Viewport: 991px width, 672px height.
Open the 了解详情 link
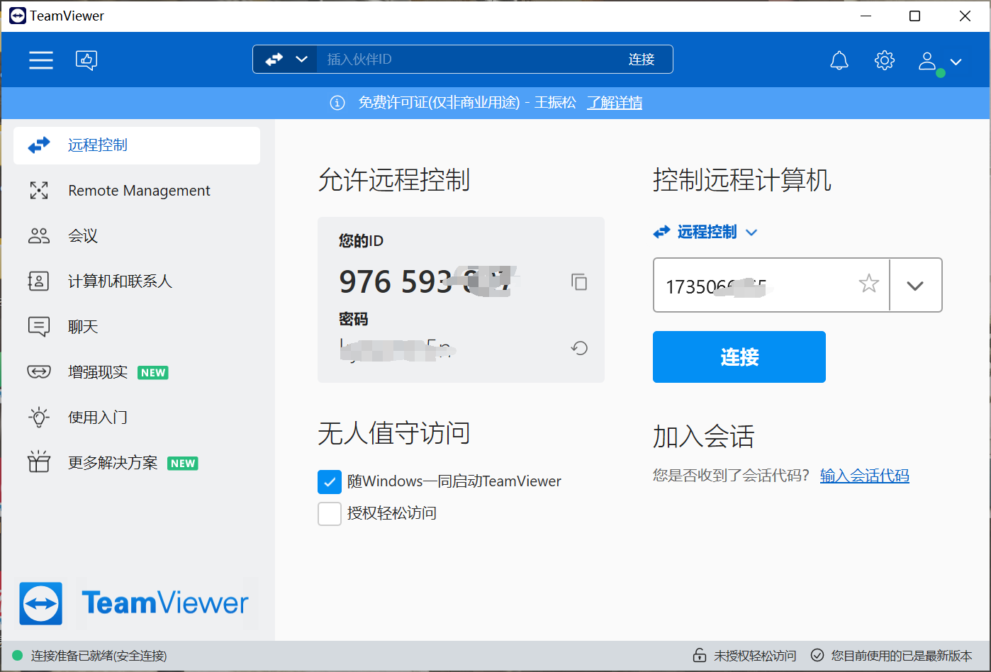615,103
